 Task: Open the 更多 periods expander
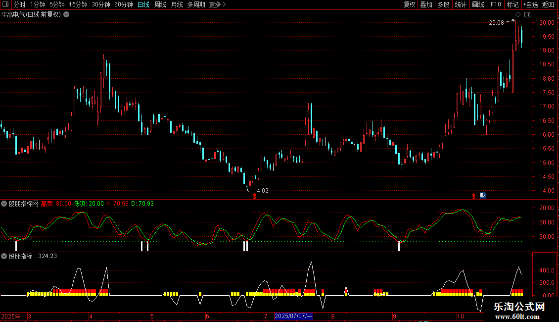[217, 4]
